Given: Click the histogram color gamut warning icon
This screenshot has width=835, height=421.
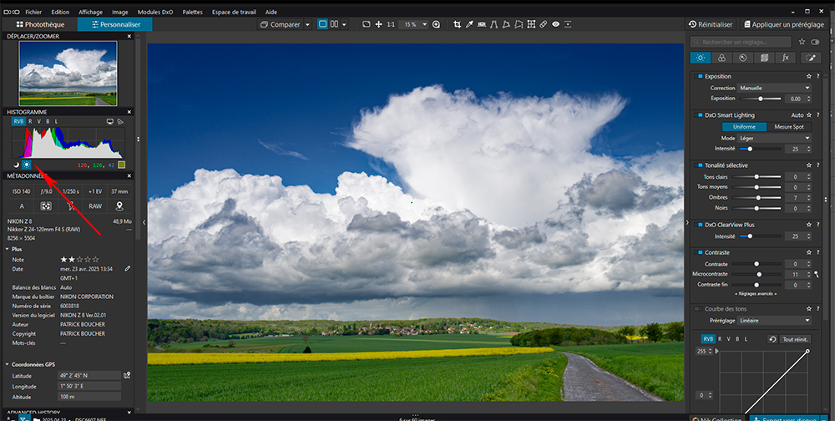Looking at the screenshot, I should click(x=119, y=121).
